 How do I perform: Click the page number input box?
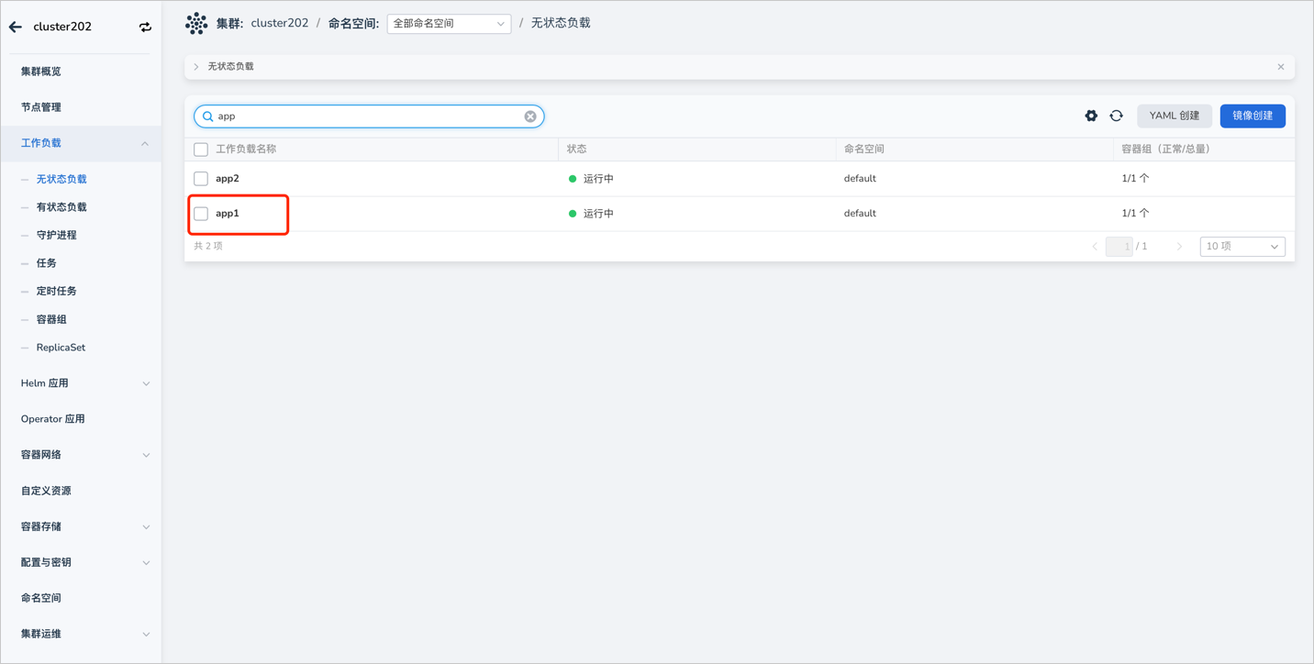(1119, 247)
